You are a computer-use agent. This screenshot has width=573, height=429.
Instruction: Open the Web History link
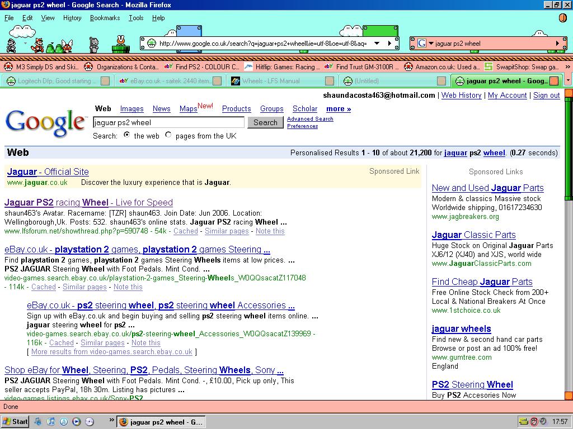point(461,95)
